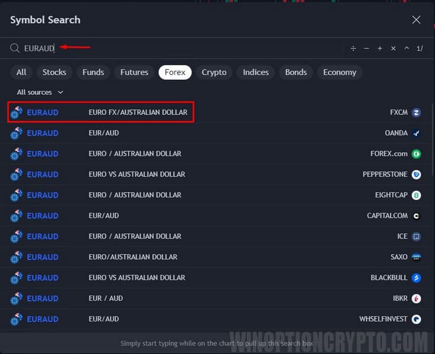The height and width of the screenshot is (354, 435).
Task: Click the division operator icon
Action: coord(353,48)
